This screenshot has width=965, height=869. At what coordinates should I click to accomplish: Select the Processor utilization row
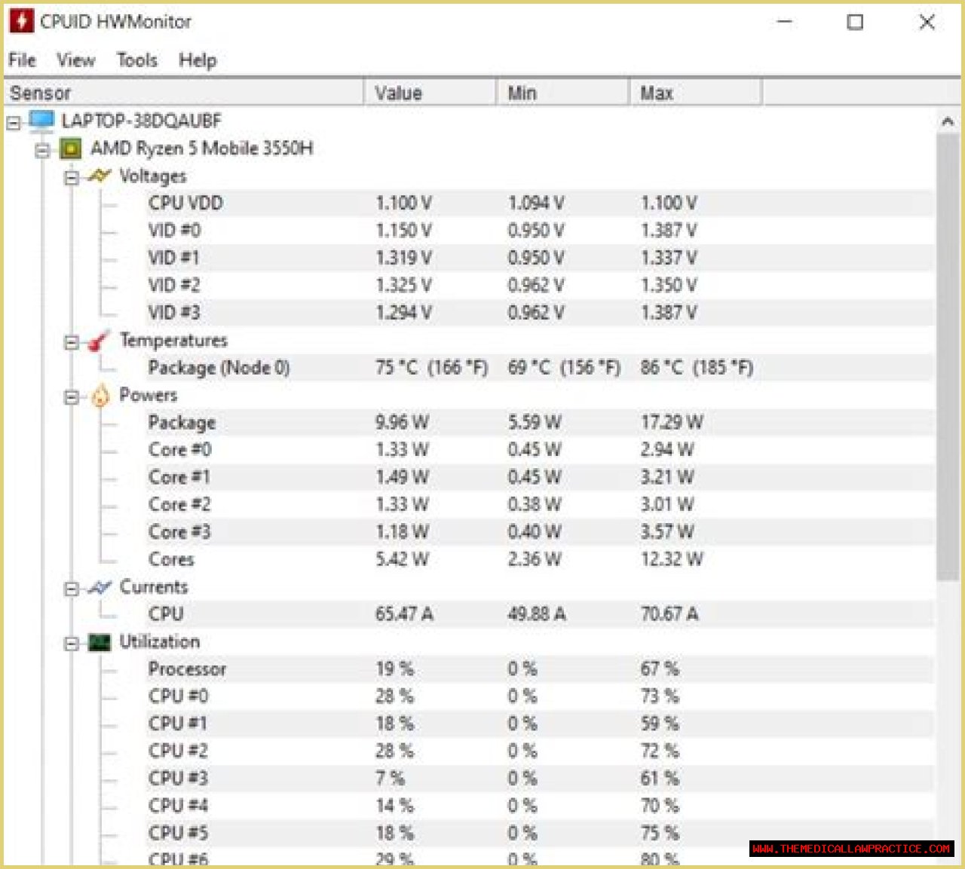tap(540, 669)
